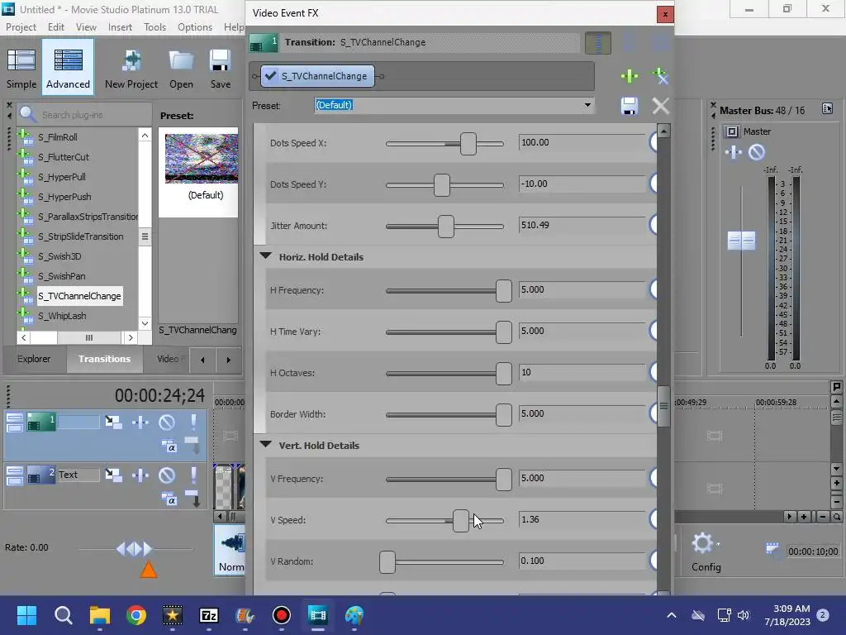Delete preset with X icon
846x635 pixels.
[660, 106]
